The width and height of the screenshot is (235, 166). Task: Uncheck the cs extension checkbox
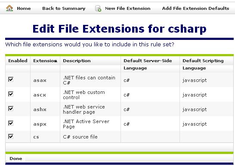click(x=11, y=136)
